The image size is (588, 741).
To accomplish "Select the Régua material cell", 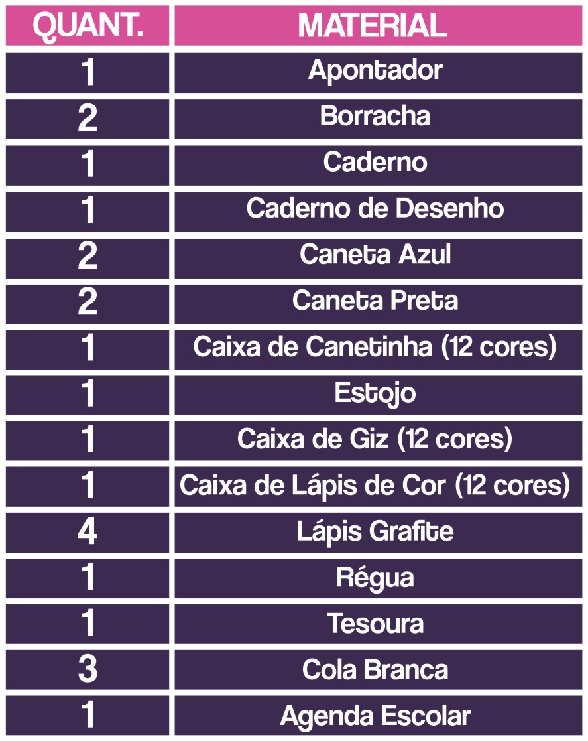I will pyautogui.click(x=379, y=578).
